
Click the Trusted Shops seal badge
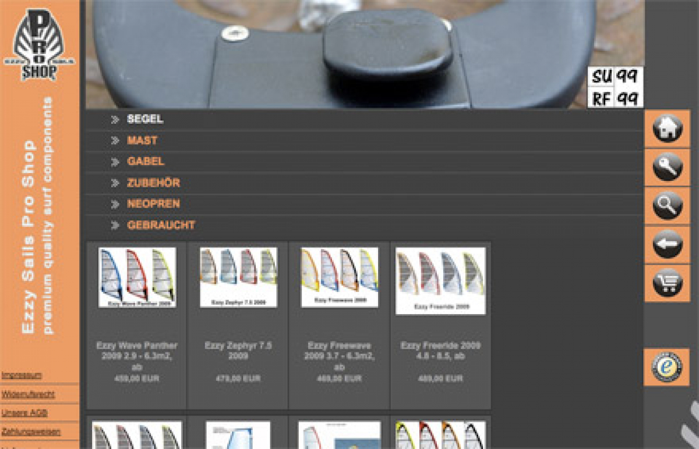(666, 367)
